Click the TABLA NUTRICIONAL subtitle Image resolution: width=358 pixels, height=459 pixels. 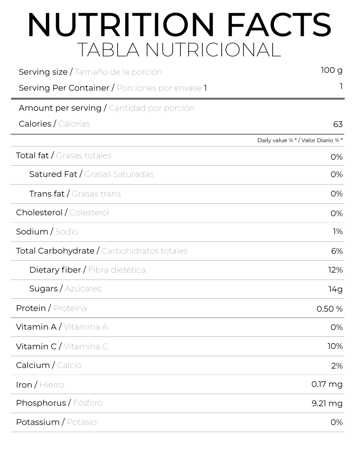tap(179, 50)
